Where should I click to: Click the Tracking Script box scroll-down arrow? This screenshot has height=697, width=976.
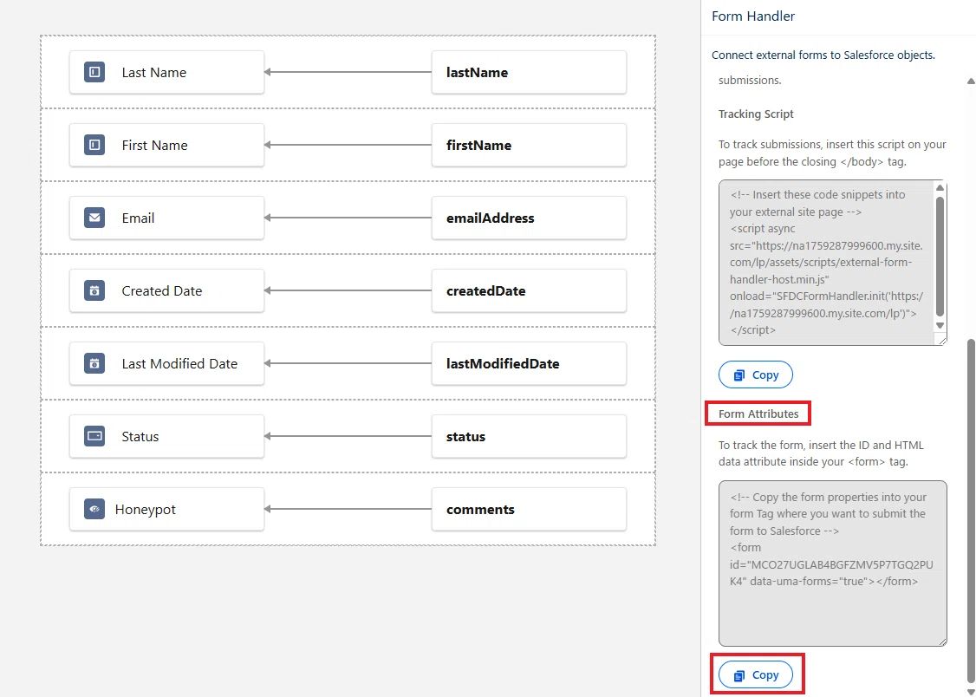coord(940,325)
